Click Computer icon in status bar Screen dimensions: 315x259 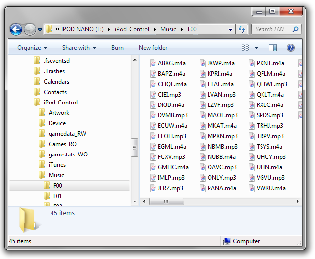point(227,241)
